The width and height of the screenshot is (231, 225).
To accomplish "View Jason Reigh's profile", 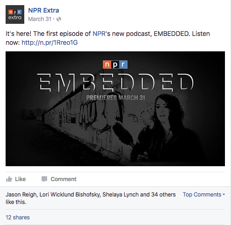I will coord(21,195).
